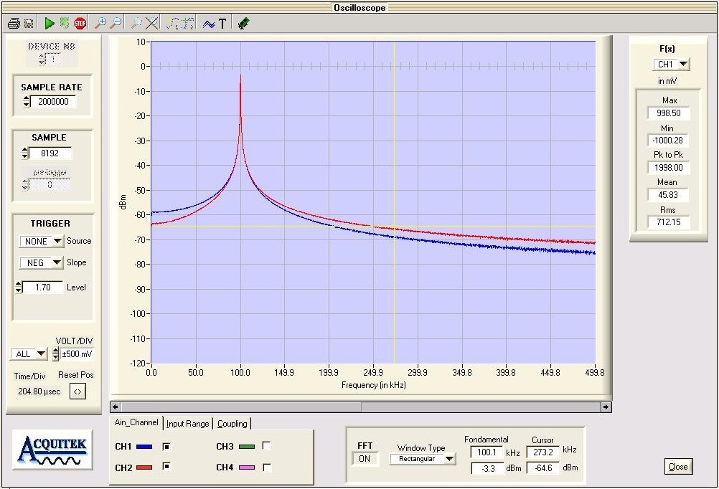This screenshot has width=719, height=489.
Task: Click the second dotted waveform icon
Action: 187,23
